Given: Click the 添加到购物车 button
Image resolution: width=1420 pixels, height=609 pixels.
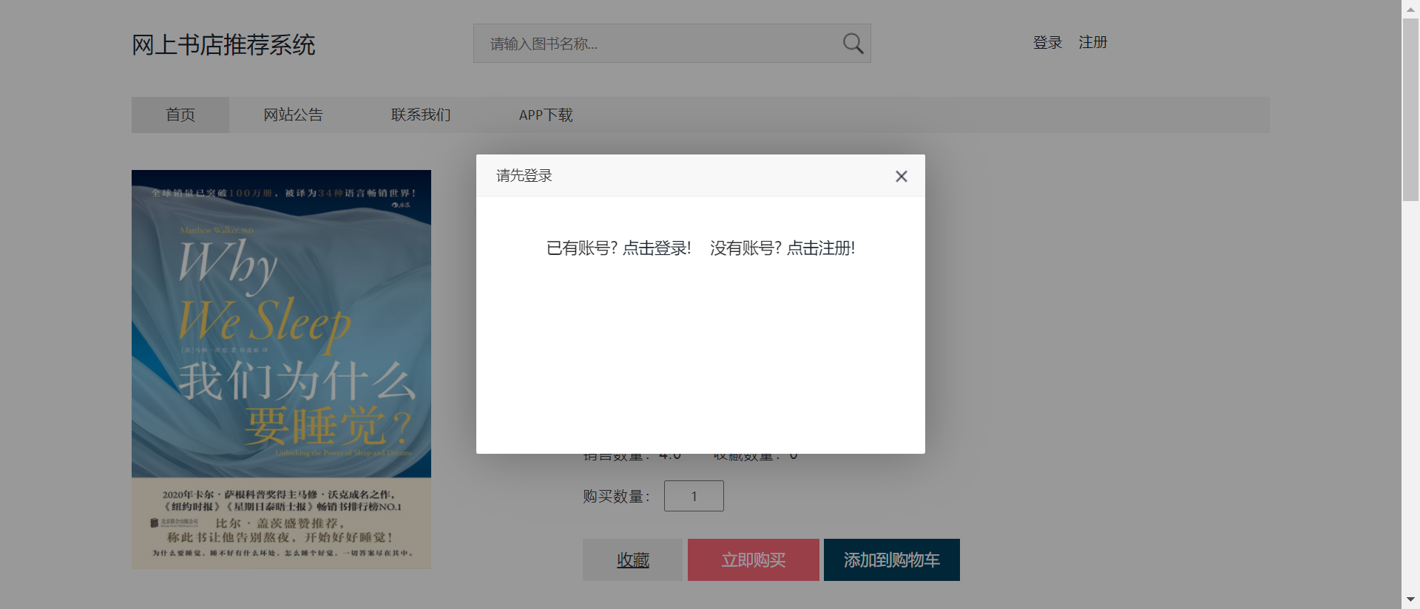Looking at the screenshot, I should (892, 560).
